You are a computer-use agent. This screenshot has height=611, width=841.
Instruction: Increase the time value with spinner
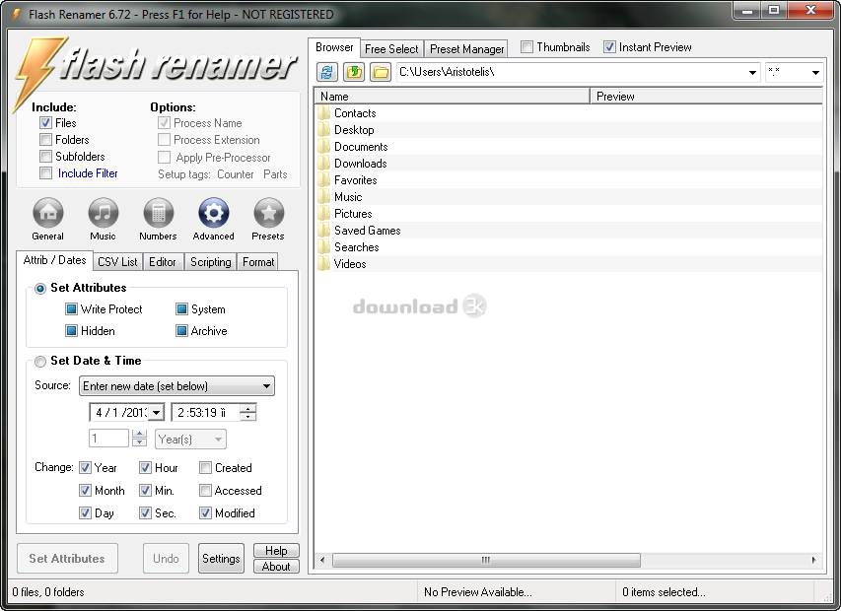tap(247, 408)
